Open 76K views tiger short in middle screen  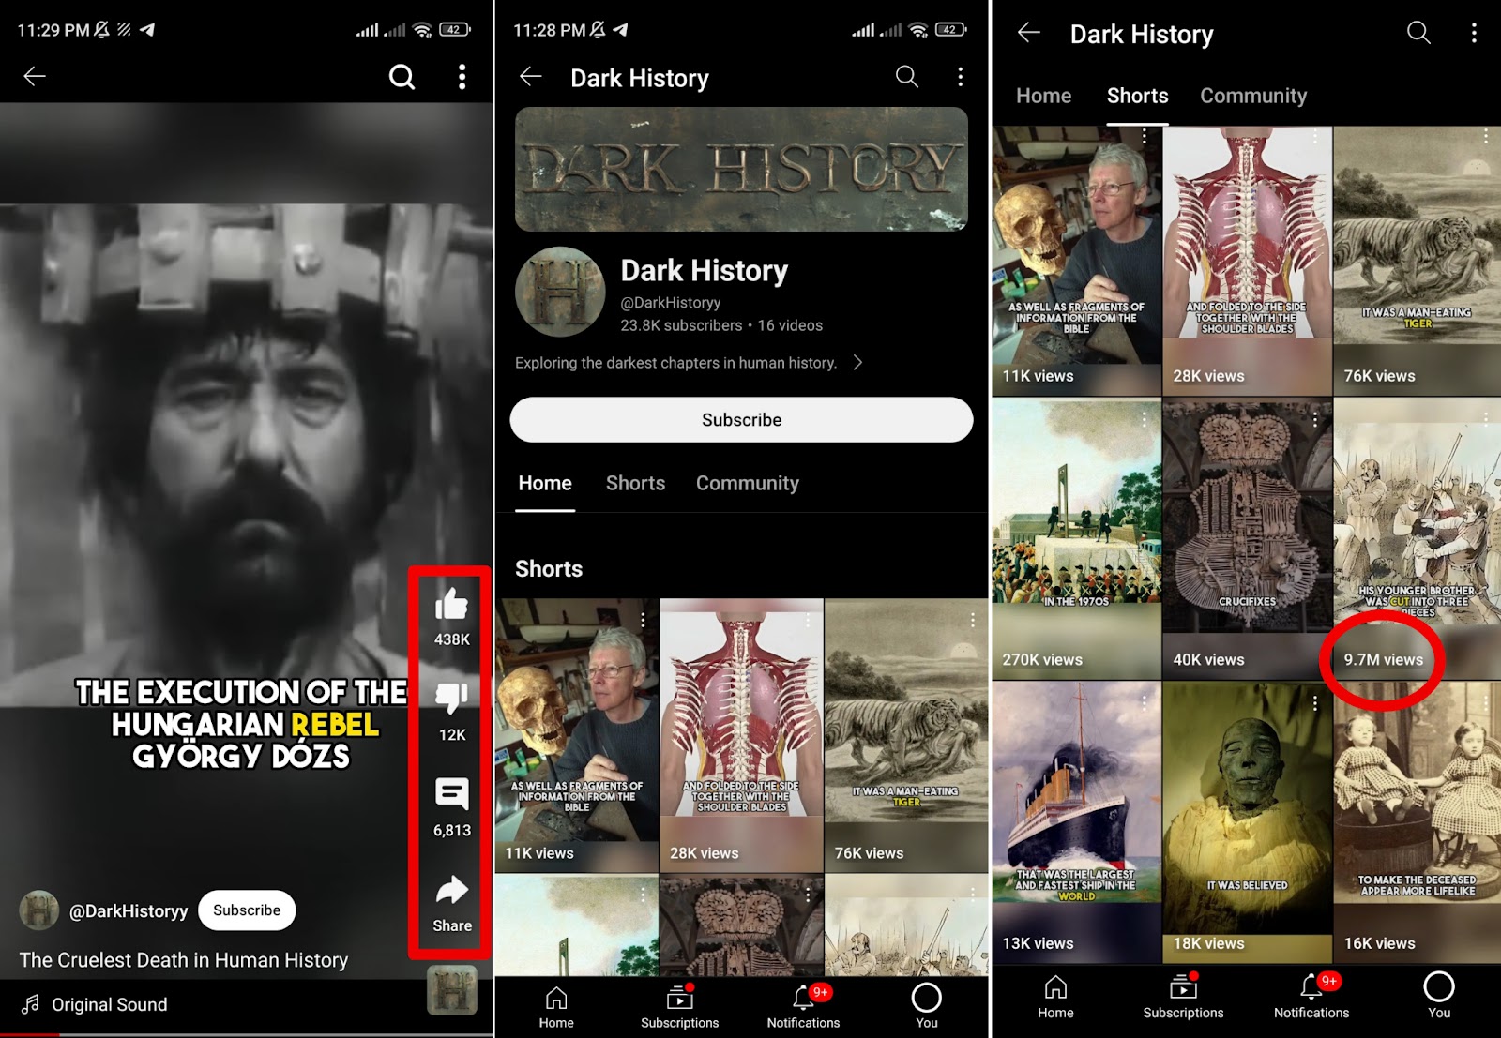pyautogui.click(x=906, y=736)
